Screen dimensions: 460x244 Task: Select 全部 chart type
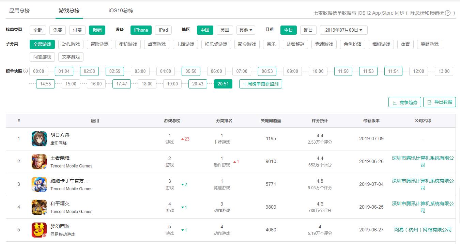38,30
